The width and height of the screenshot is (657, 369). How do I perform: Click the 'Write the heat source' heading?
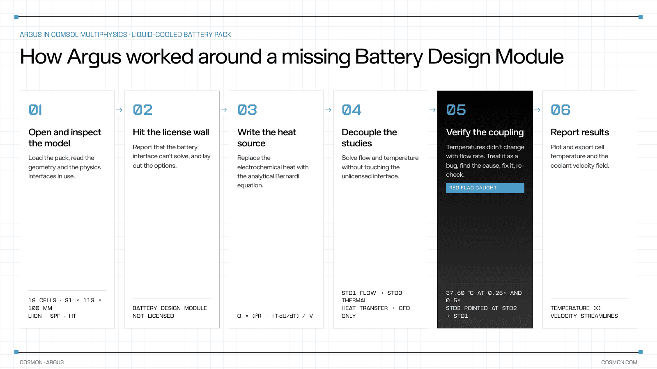(266, 138)
